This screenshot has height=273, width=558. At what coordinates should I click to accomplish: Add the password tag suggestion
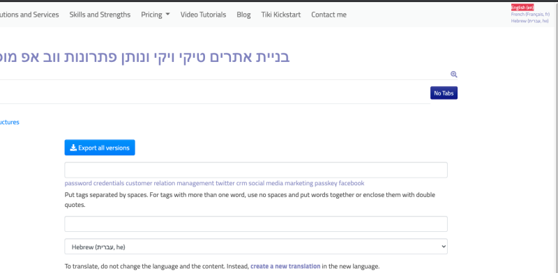pyautogui.click(x=78, y=183)
